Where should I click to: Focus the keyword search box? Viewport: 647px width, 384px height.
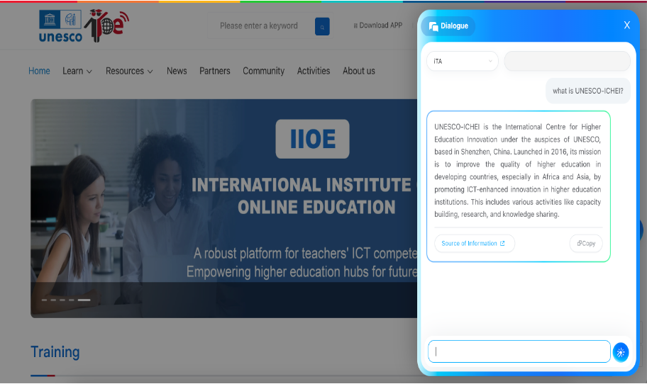(x=259, y=26)
